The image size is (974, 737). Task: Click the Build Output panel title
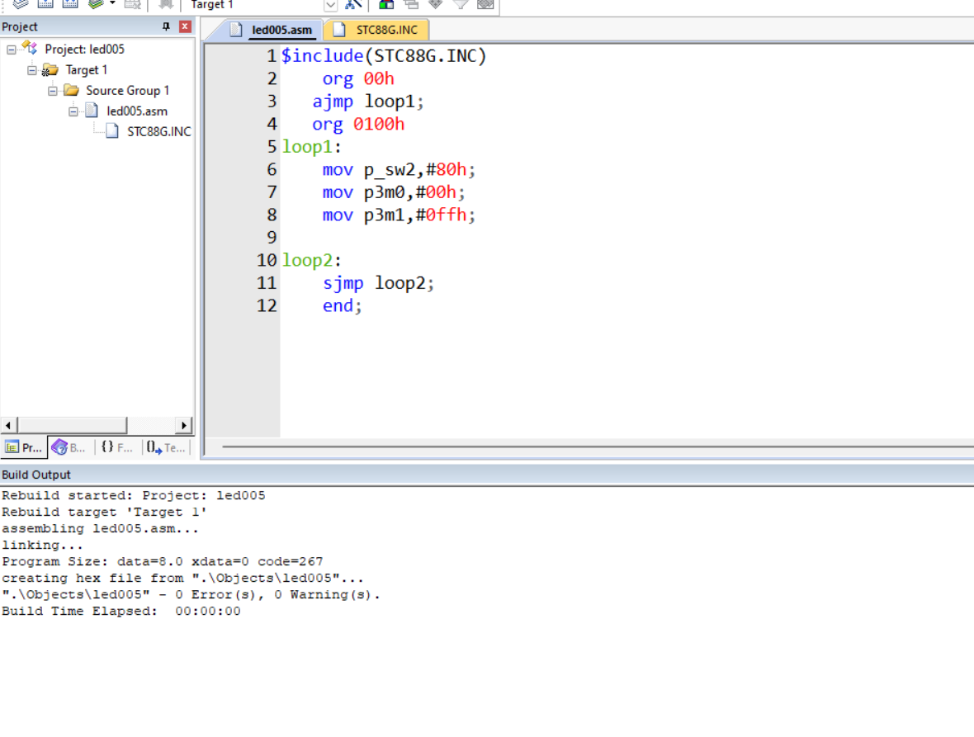(36, 475)
